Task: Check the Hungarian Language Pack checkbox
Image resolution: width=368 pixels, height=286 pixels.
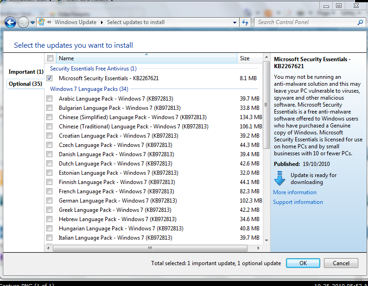Action: [50, 228]
